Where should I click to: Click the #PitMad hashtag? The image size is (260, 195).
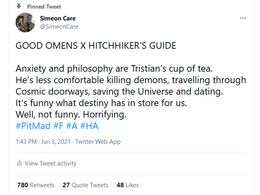33,125
